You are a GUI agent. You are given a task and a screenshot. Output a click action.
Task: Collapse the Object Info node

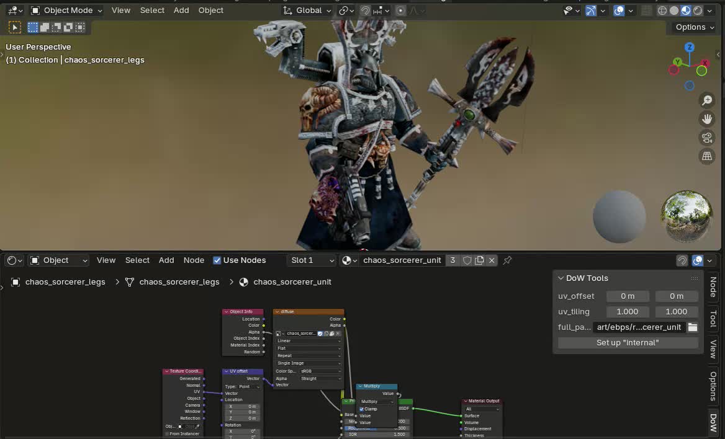point(226,311)
